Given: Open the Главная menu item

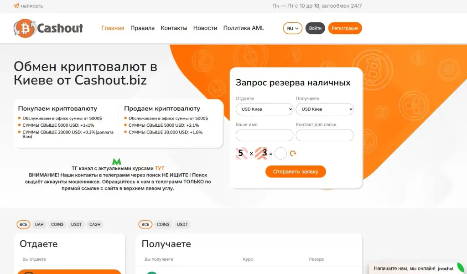Looking at the screenshot, I should (113, 28).
